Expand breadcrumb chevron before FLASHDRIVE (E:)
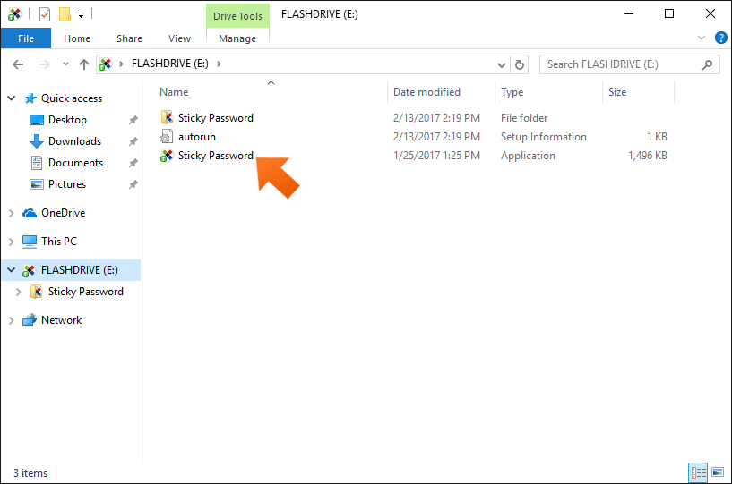 [x=121, y=64]
